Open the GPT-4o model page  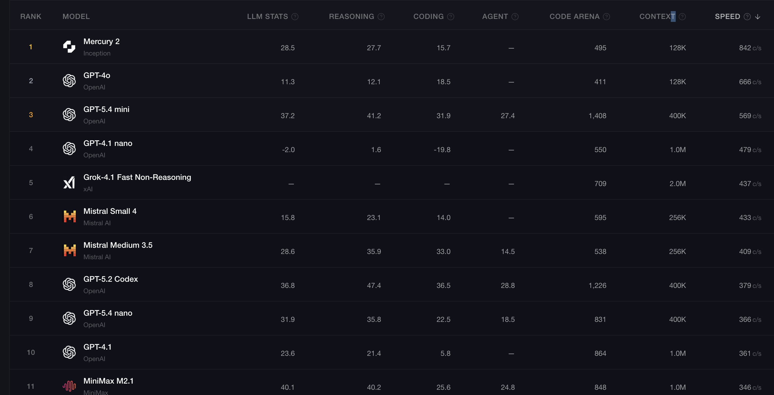tap(97, 75)
